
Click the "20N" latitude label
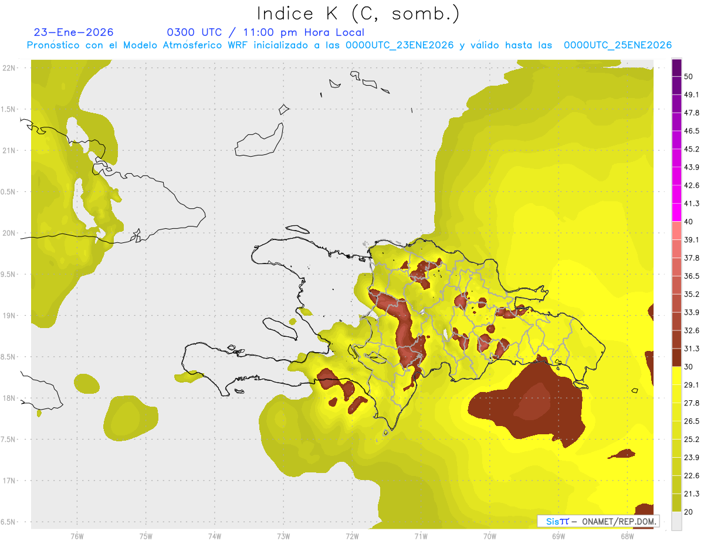9,233
